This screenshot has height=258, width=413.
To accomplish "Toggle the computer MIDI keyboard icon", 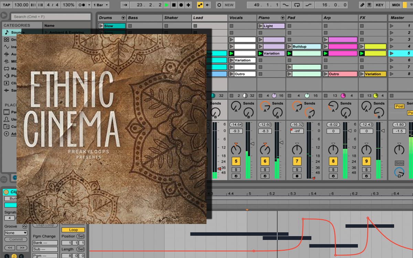I will (x=369, y=5).
